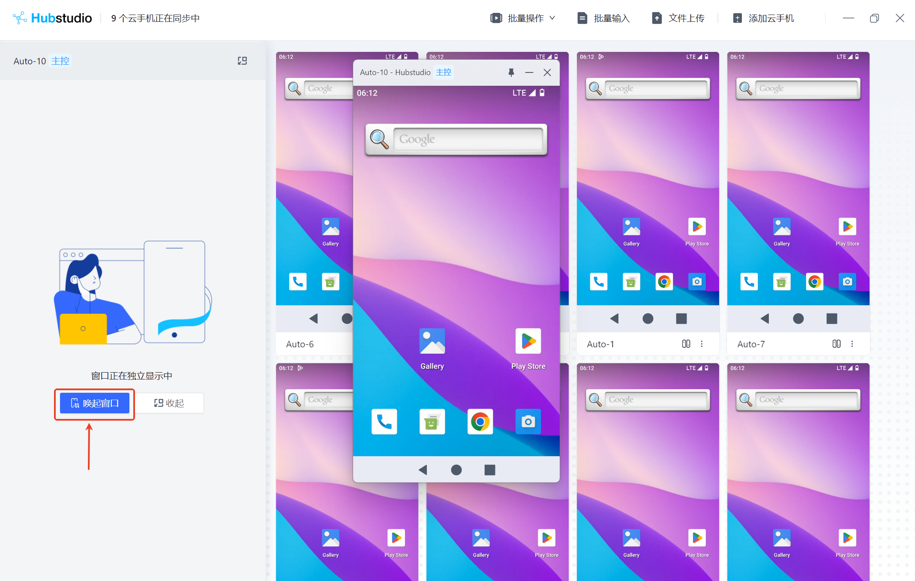Screen dimensions: 915x581
Task: Open Play Store in Auto-10 window
Action: point(528,349)
